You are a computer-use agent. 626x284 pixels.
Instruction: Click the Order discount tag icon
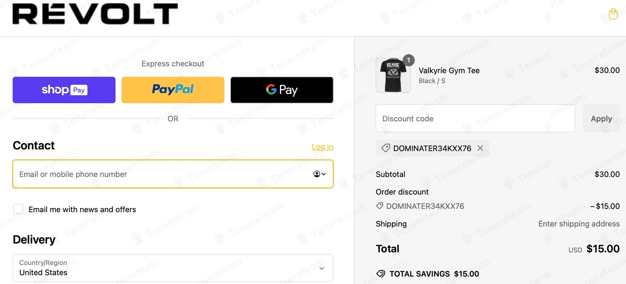tap(380, 206)
